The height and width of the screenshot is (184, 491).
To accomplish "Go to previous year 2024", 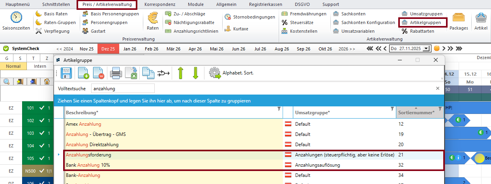I will 65,49.
